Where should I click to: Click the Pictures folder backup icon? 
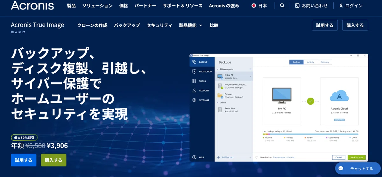click(220, 95)
